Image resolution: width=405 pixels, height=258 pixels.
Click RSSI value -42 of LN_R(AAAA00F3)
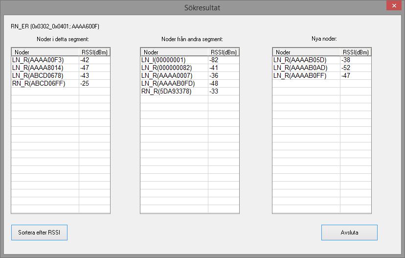tap(85, 60)
